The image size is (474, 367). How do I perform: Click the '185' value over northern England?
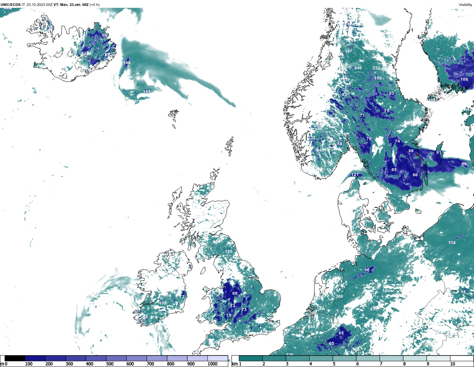229,251
